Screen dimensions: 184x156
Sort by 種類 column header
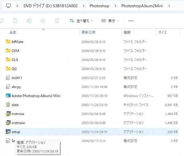tap(127, 32)
